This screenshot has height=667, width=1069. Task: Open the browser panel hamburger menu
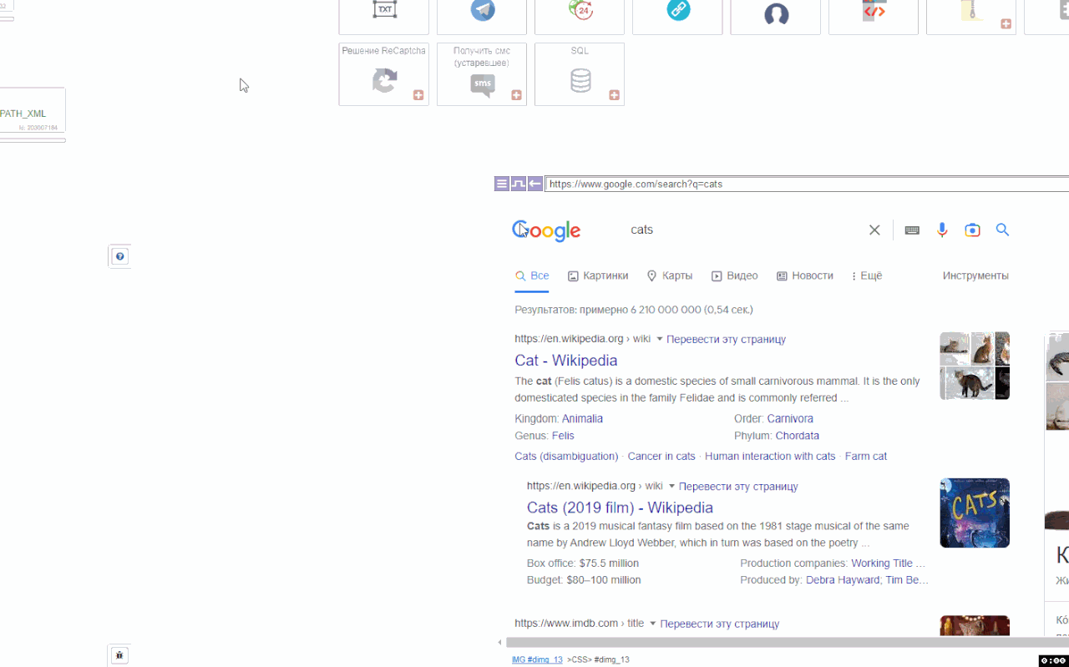point(501,184)
